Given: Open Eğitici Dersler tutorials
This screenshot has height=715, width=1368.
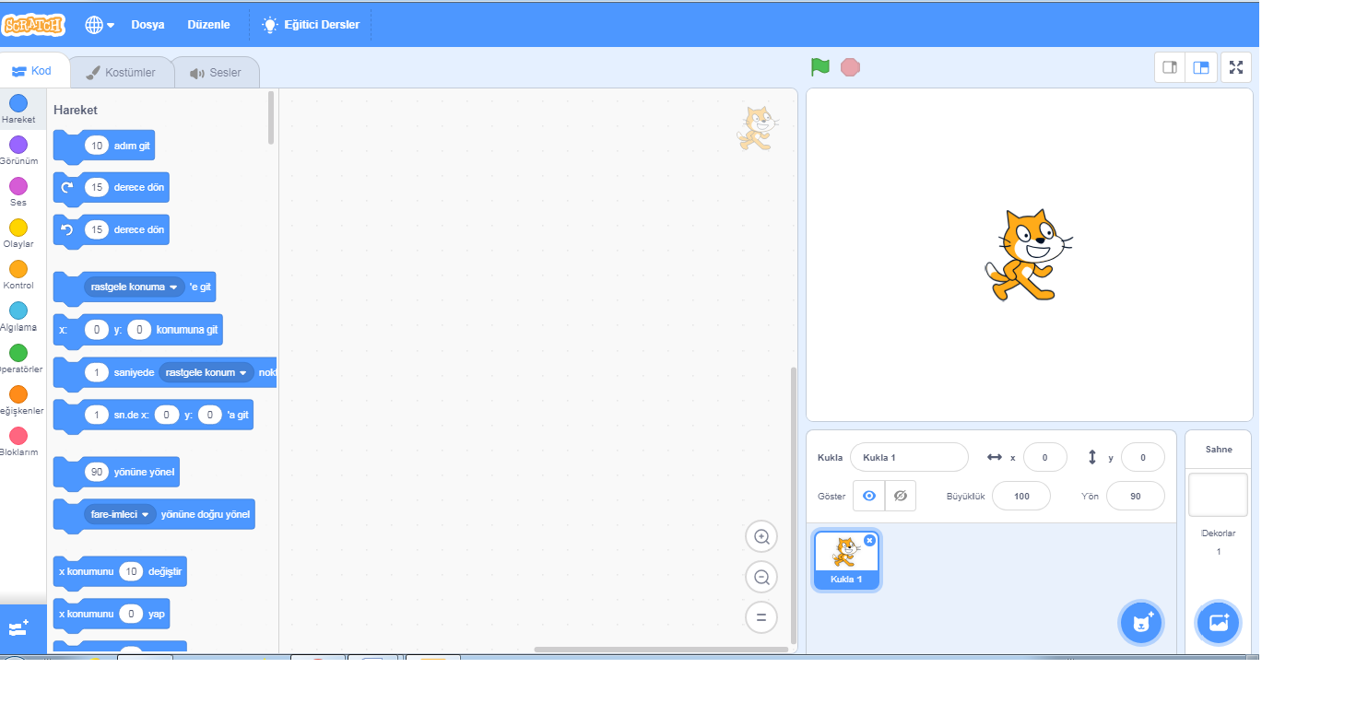Looking at the screenshot, I should (x=311, y=25).
